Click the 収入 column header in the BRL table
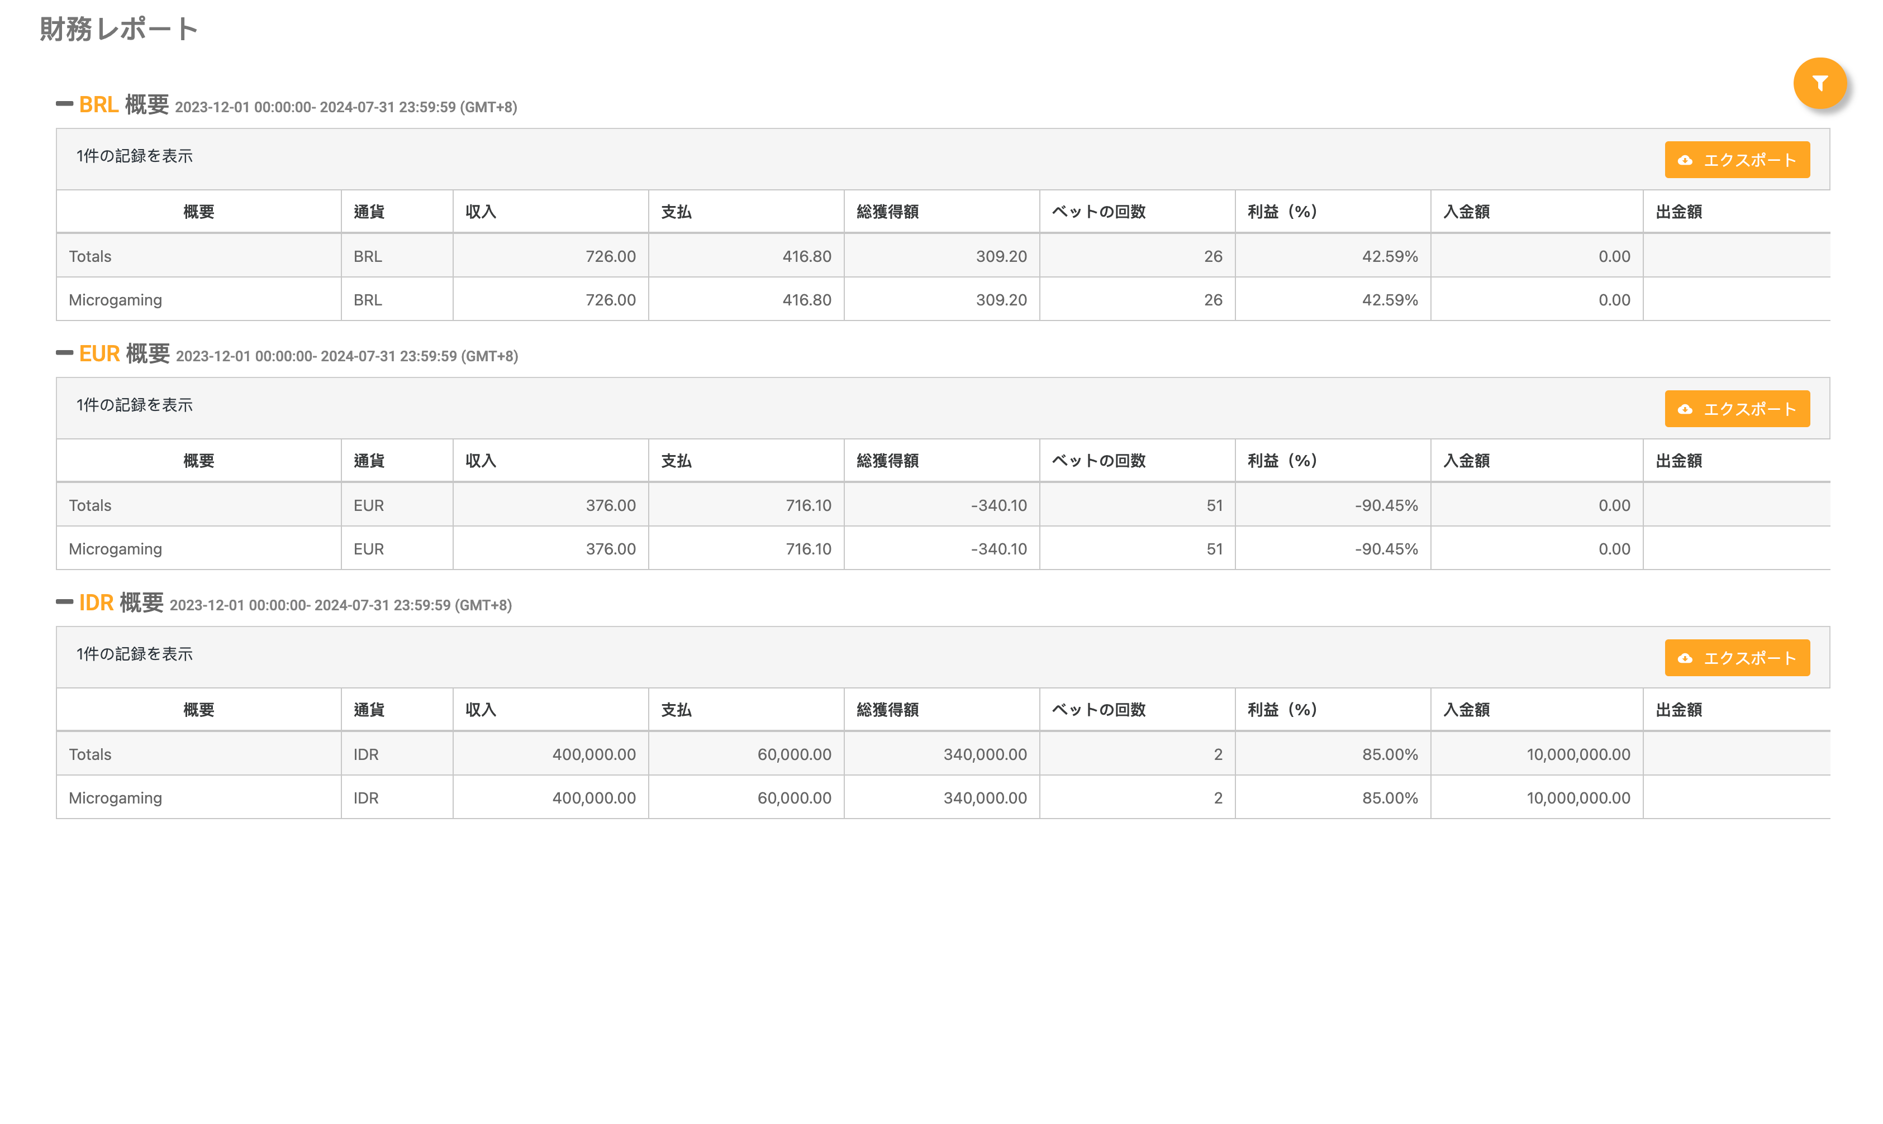Viewport: 1883px width, 1124px height. (481, 212)
